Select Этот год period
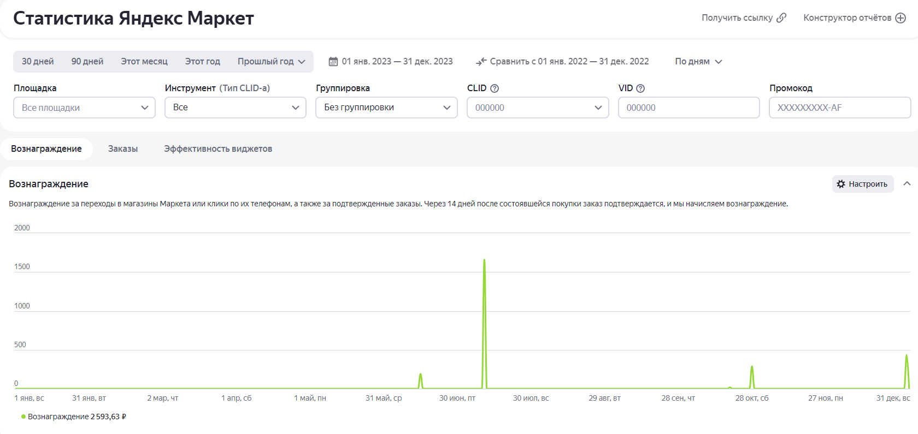This screenshot has width=918, height=434. (x=203, y=62)
